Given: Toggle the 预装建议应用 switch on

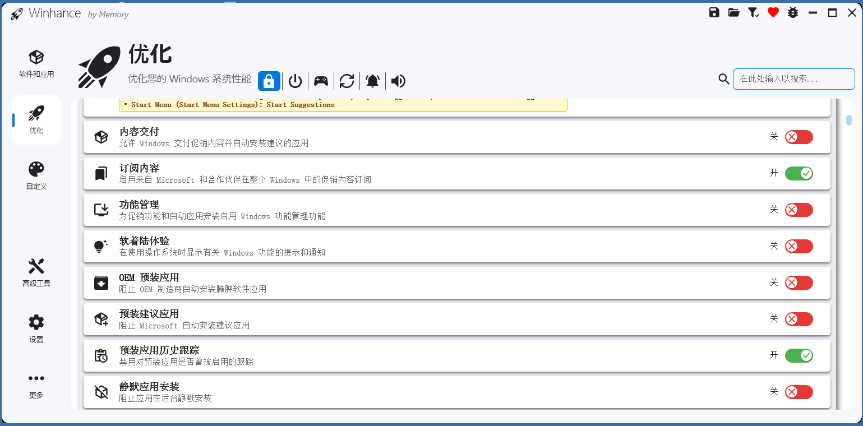Looking at the screenshot, I should pyautogui.click(x=799, y=319).
